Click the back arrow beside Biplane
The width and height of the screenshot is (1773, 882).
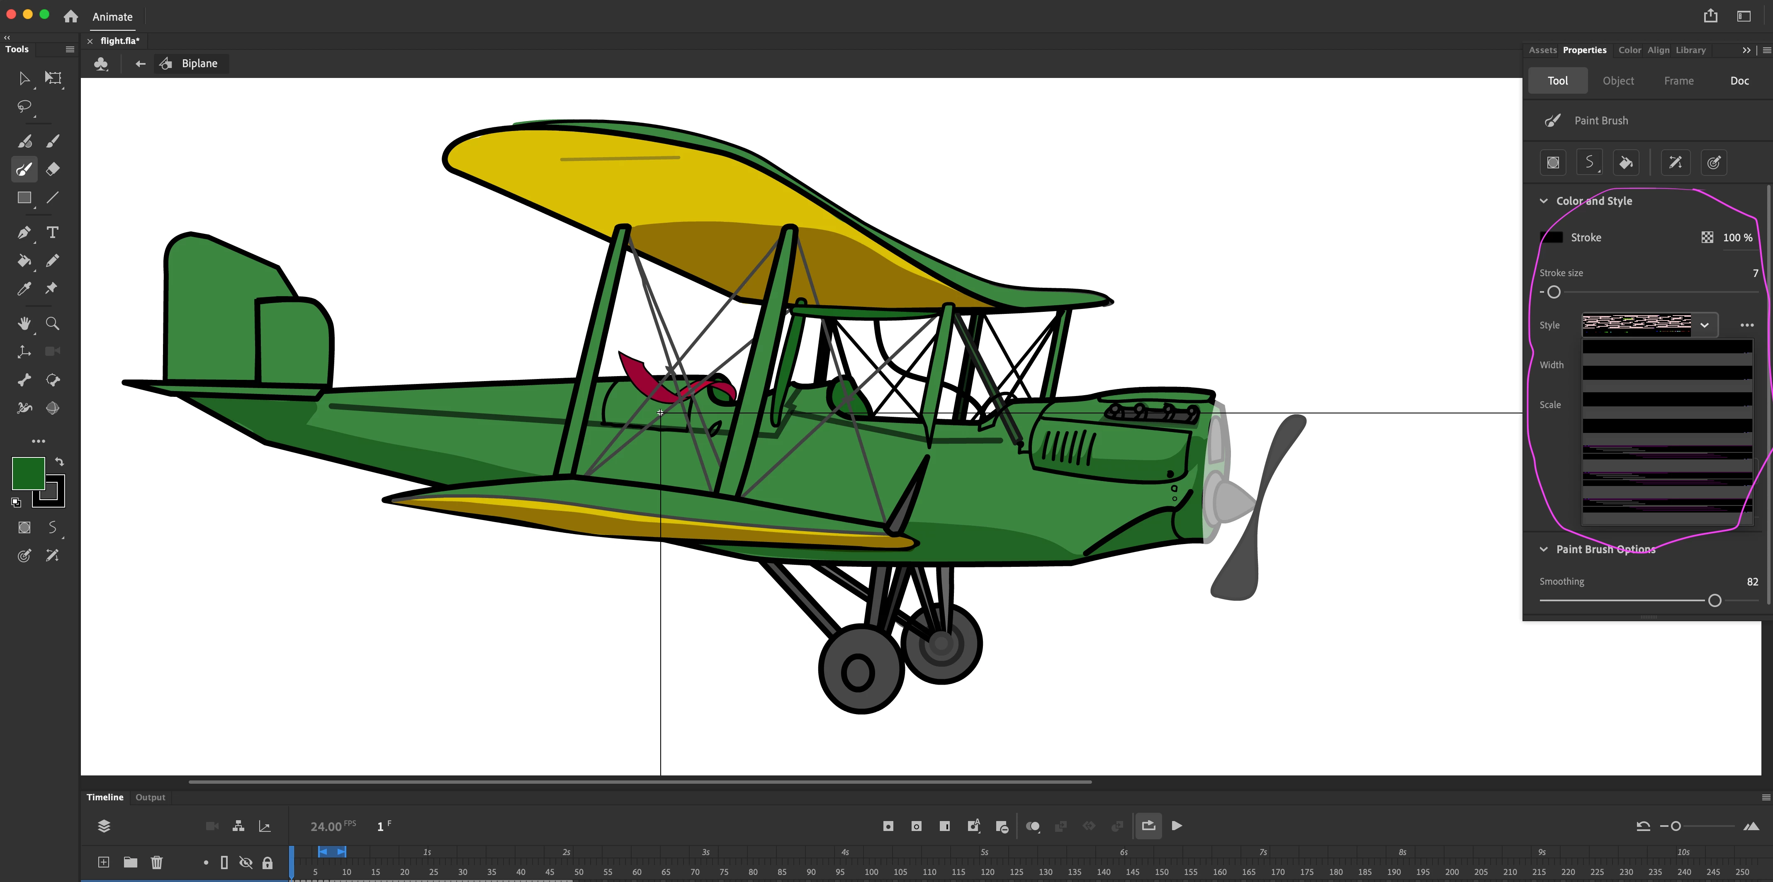pyautogui.click(x=141, y=64)
